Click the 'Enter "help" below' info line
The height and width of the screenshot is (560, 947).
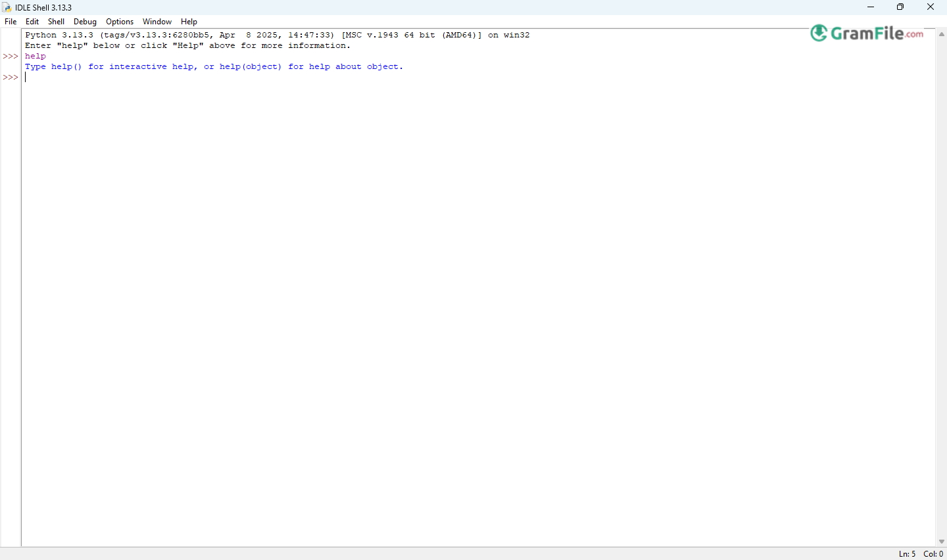[x=188, y=45]
